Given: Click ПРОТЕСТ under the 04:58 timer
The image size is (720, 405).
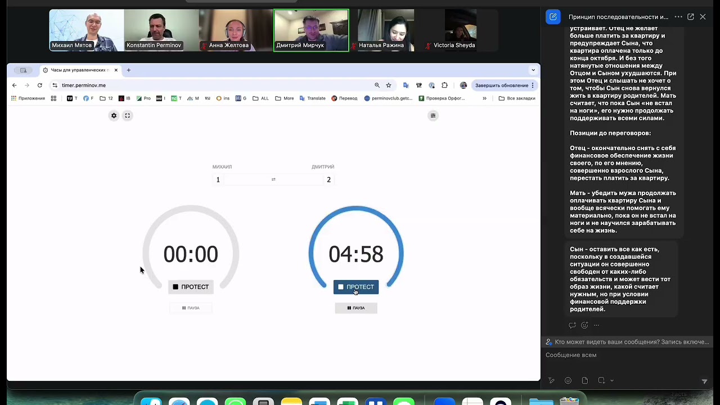Looking at the screenshot, I should 356,287.
